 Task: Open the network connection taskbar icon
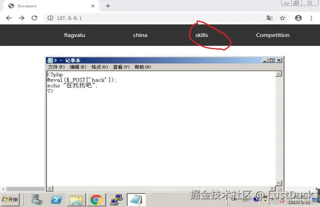[x=117, y=200]
